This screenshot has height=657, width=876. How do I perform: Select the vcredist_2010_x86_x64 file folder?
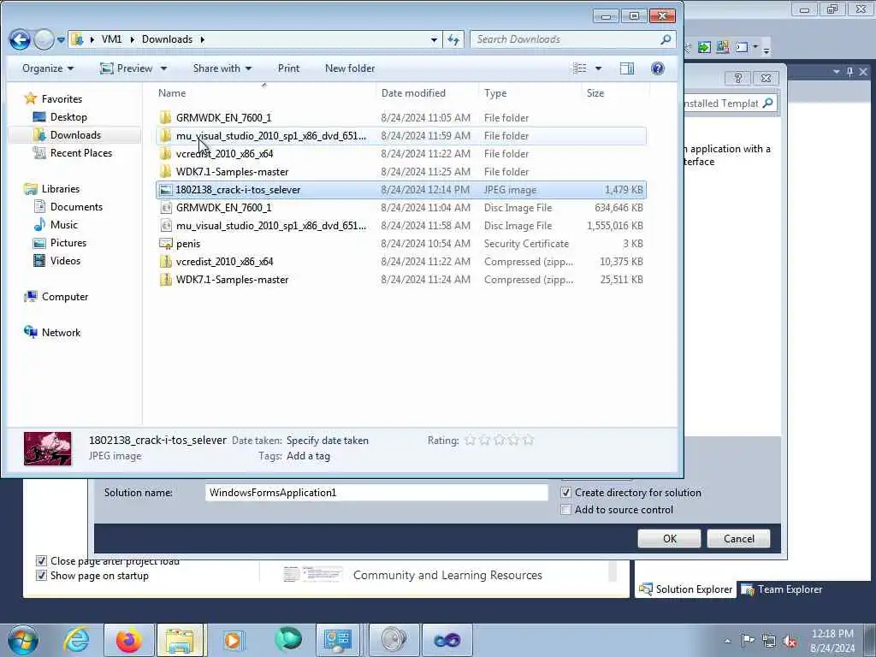pyautogui.click(x=401, y=154)
